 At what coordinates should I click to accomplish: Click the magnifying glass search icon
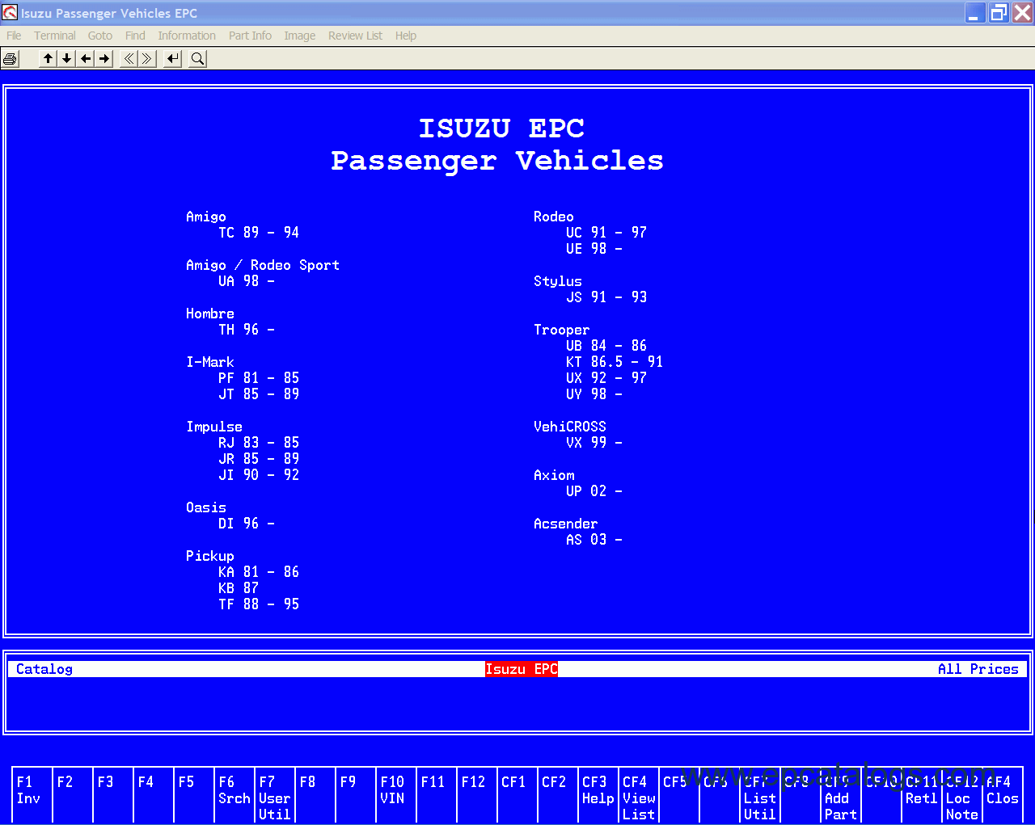(198, 58)
